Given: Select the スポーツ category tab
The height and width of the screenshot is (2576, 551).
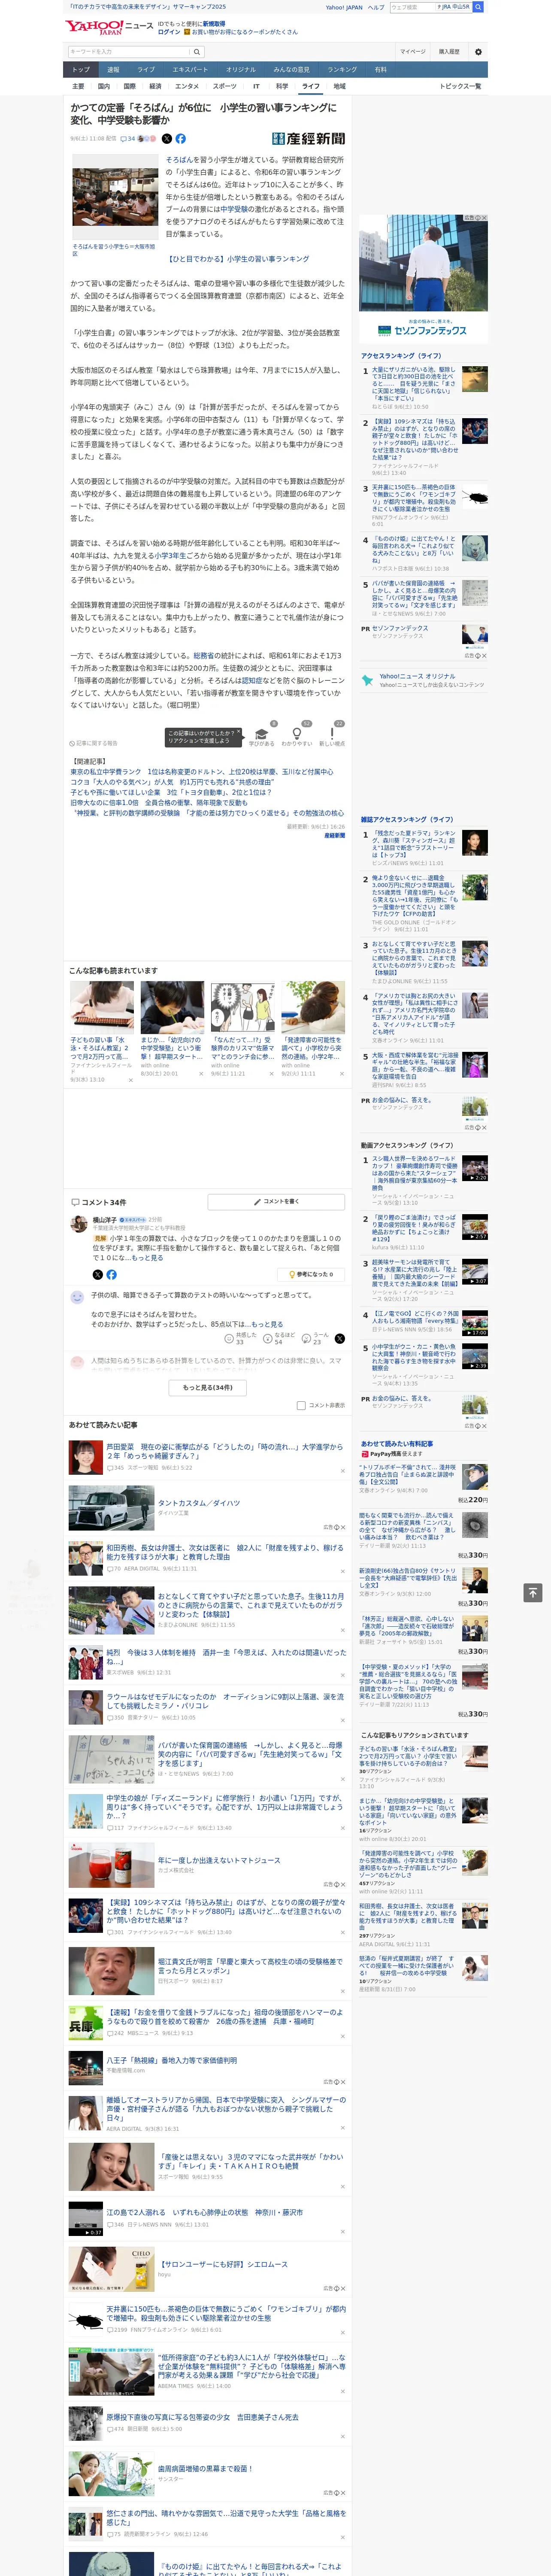Looking at the screenshot, I should [225, 86].
